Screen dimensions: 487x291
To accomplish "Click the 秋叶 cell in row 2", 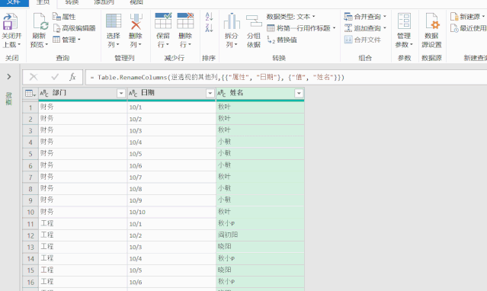I will click(260, 119).
